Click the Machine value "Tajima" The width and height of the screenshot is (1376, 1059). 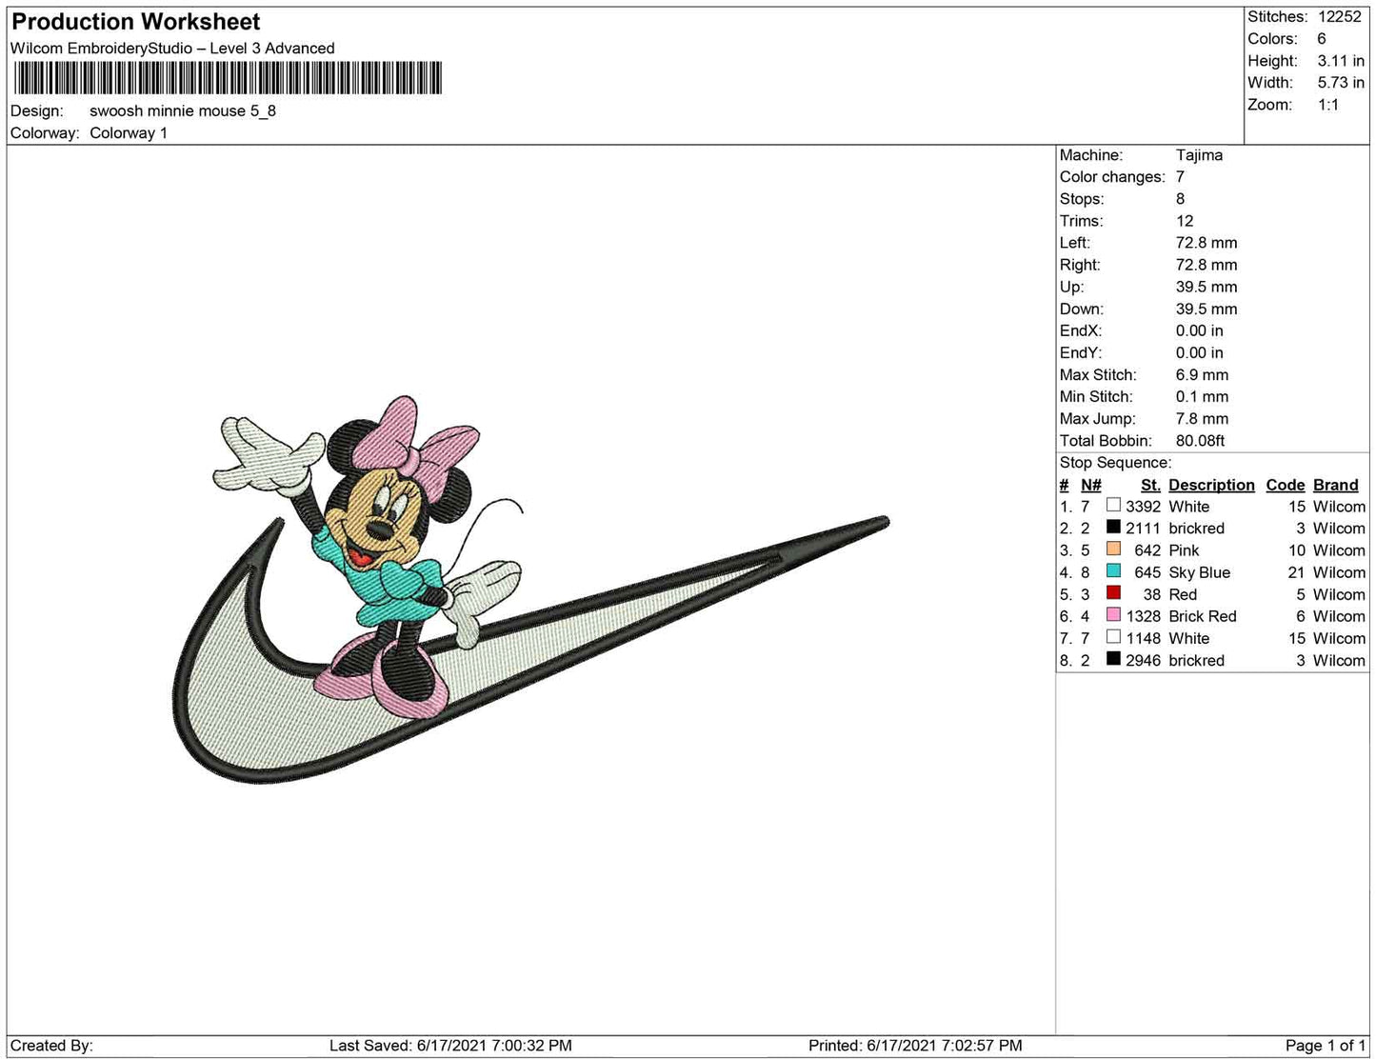click(1199, 154)
